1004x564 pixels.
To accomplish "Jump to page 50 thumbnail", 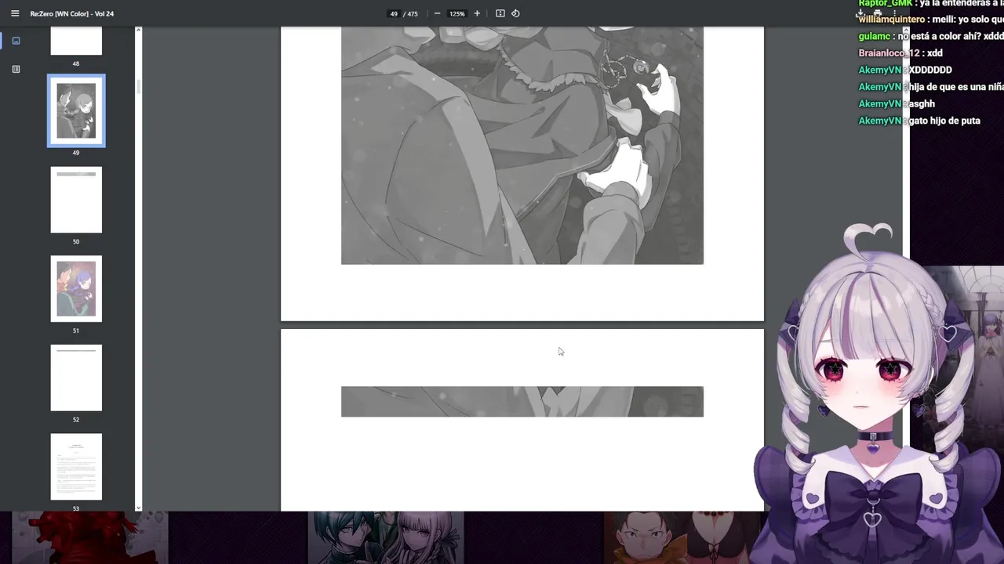I will 76,200.
